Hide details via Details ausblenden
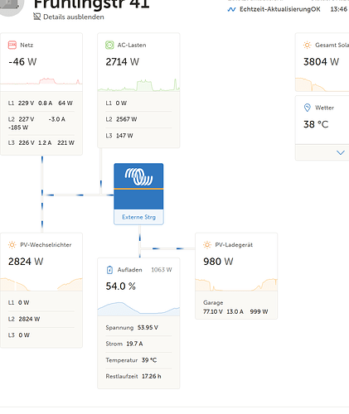The width and height of the screenshot is (349, 414). [x=69, y=17]
